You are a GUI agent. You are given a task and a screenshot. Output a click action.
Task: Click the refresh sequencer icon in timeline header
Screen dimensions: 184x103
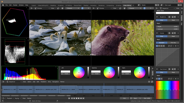[x=152, y=82]
